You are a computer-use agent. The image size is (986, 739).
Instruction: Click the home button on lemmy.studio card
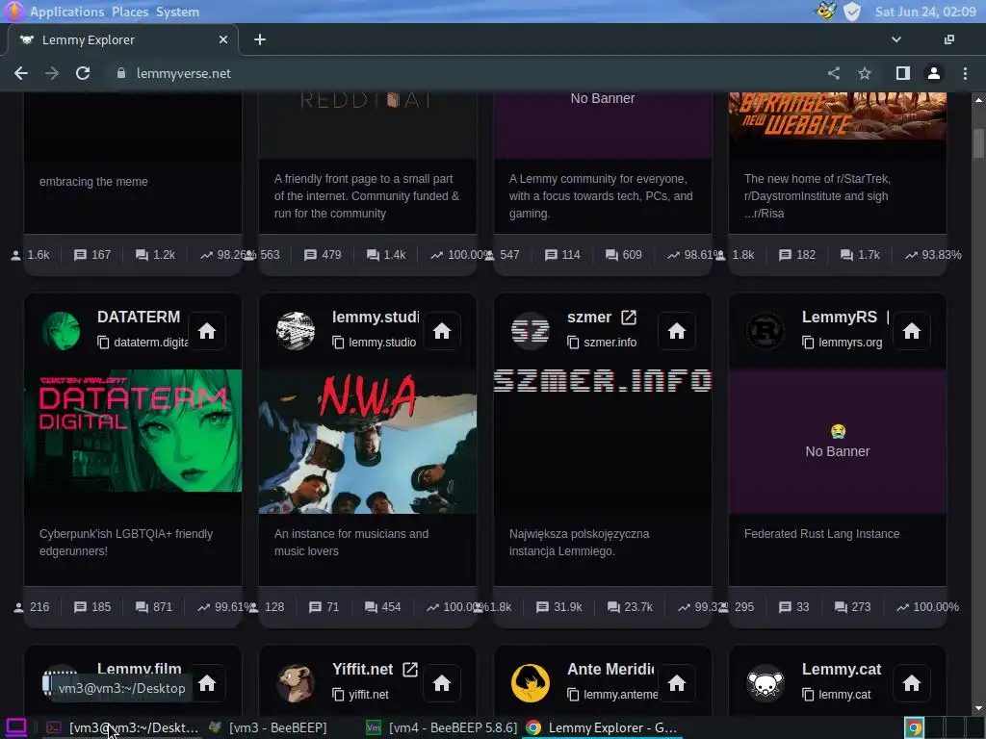(441, 331)
